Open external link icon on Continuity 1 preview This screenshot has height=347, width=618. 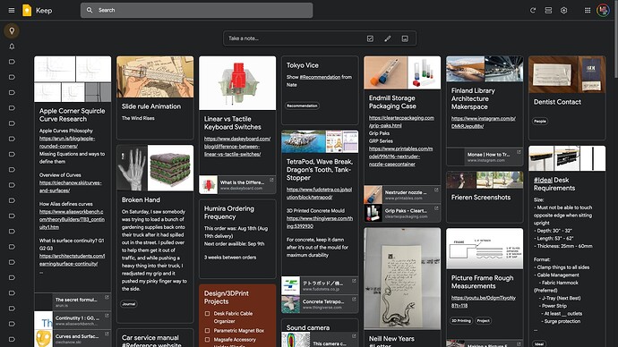click(107, 316)
